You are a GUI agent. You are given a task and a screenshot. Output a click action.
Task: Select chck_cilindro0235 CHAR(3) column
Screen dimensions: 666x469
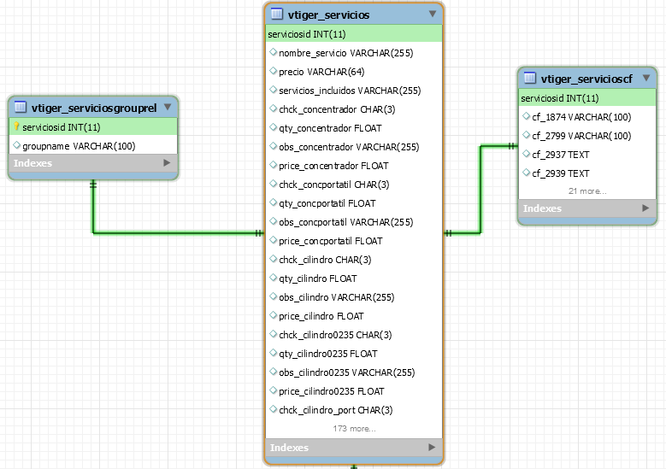click(354, 335)
